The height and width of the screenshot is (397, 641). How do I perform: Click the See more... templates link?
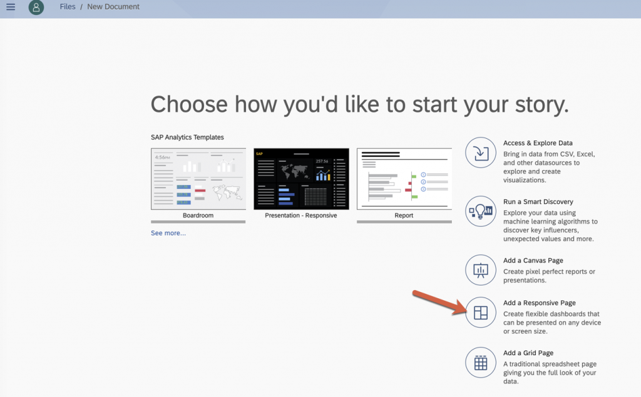point(168,233)
